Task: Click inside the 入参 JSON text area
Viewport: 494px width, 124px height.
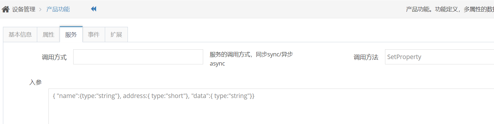Action: pos(271,106)
